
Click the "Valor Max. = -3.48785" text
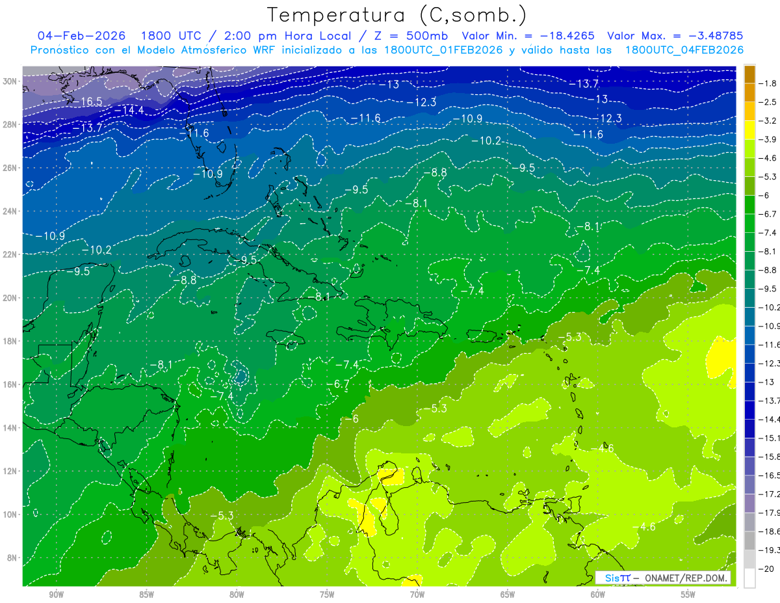(675, 36)
